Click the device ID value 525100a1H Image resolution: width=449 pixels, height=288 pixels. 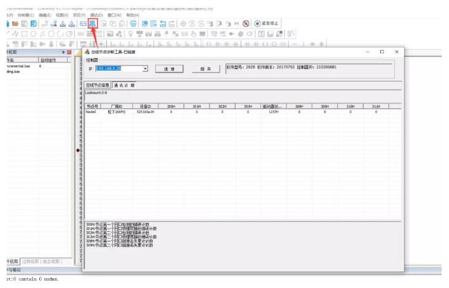click(145, 112)
